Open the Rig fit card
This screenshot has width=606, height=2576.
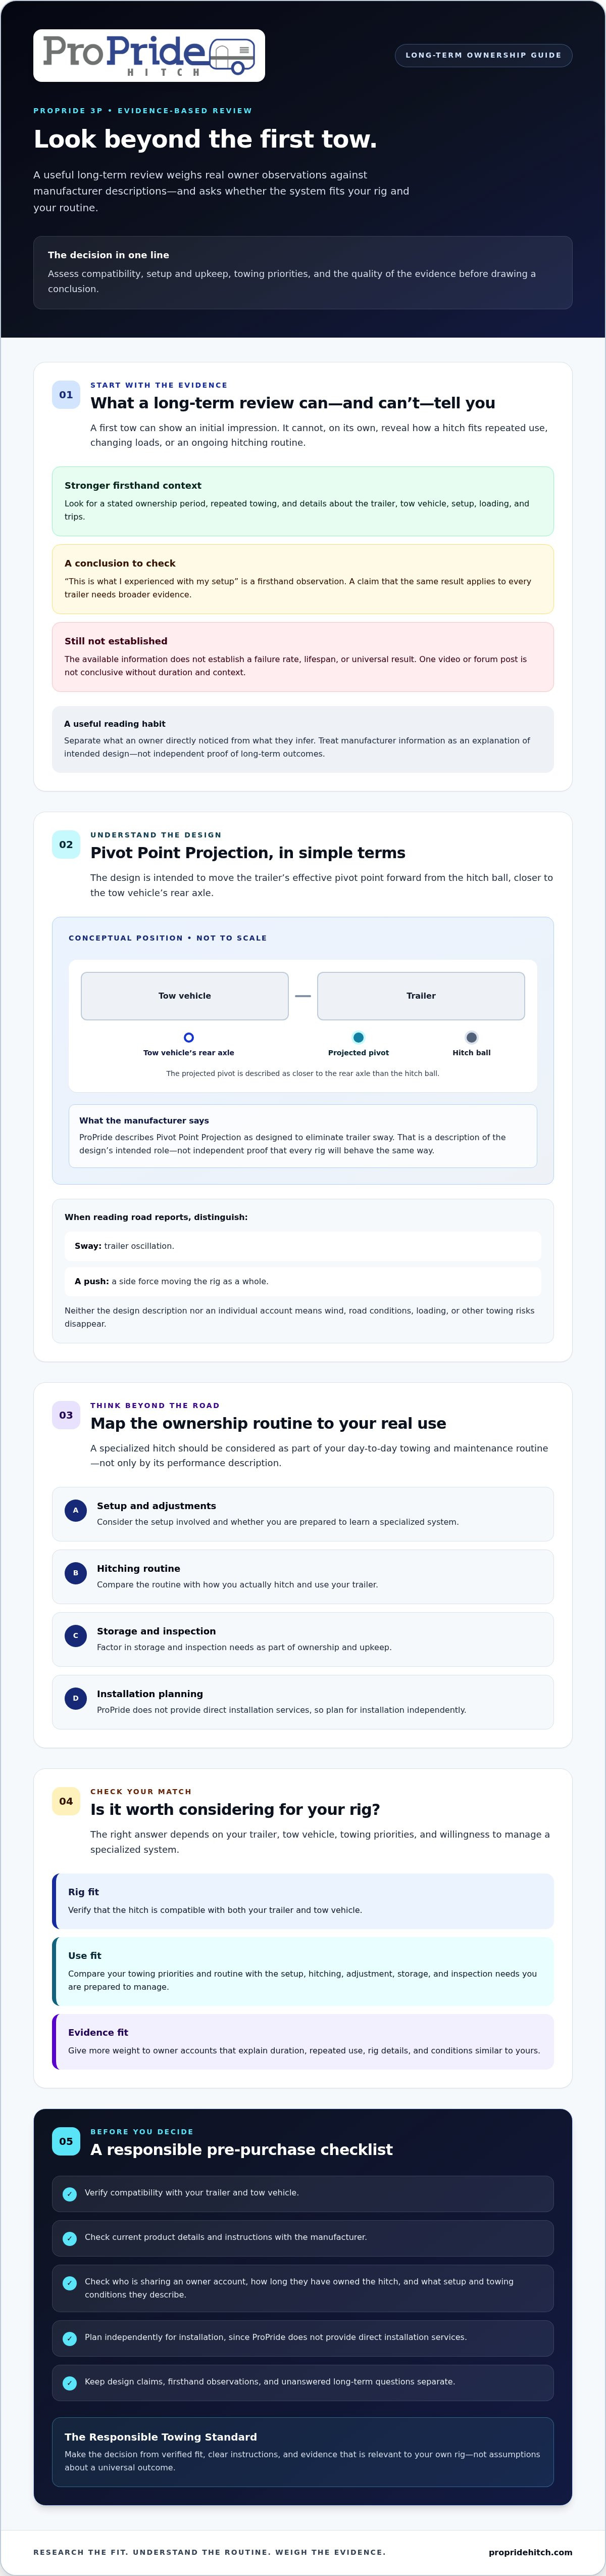click(303, 1901)
